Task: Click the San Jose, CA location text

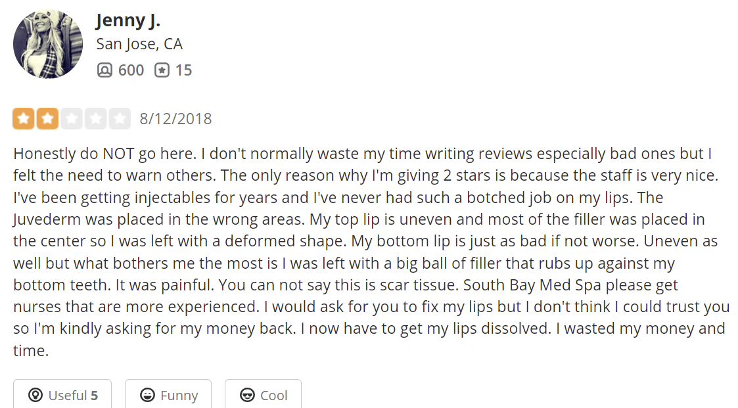Action: tap(139, 44)
